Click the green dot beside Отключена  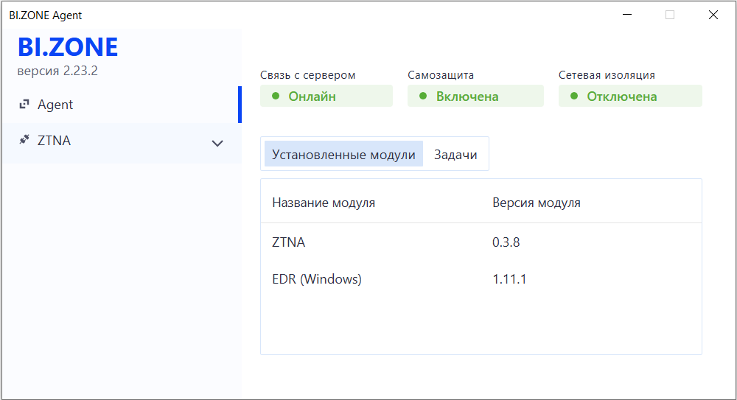coord(574,96)
